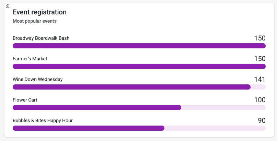Click the 150 count for Broadway Boardwalk Bash

click(x=259, y=38)
